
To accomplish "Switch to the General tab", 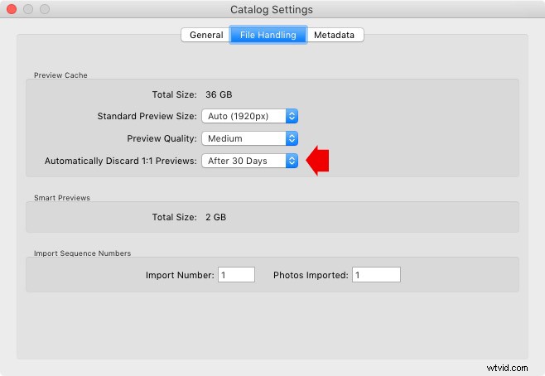I will tap(205, 35).
